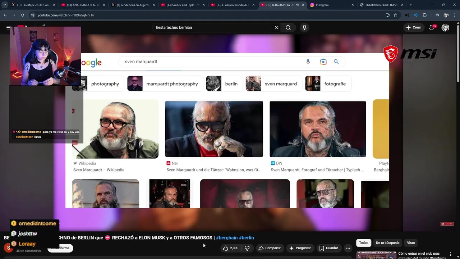This screenshot has height=259, width=460.
Task: Click the Preguntar button
Action: tap(300, 248)
